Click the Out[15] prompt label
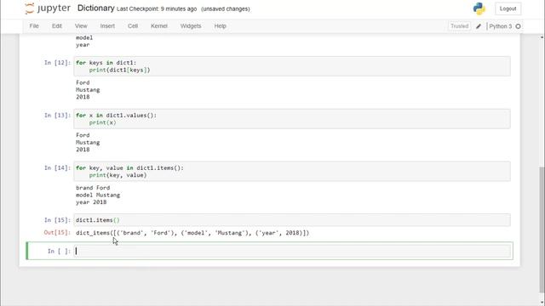The height and width of the screenshot is (306, 545). click(x=57, y=232)
